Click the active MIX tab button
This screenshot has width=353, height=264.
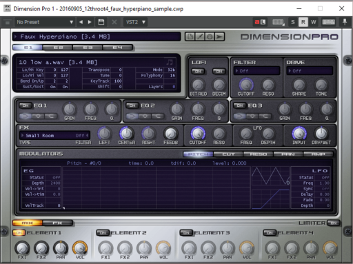pos(28,223)
